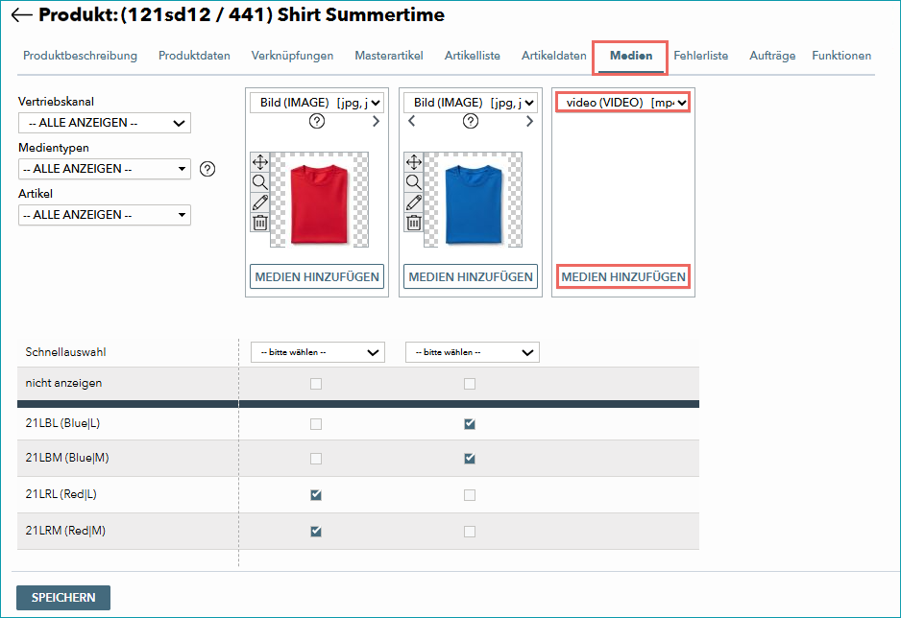Uncheck 21LRL (Red|L) for the red image

316,494
